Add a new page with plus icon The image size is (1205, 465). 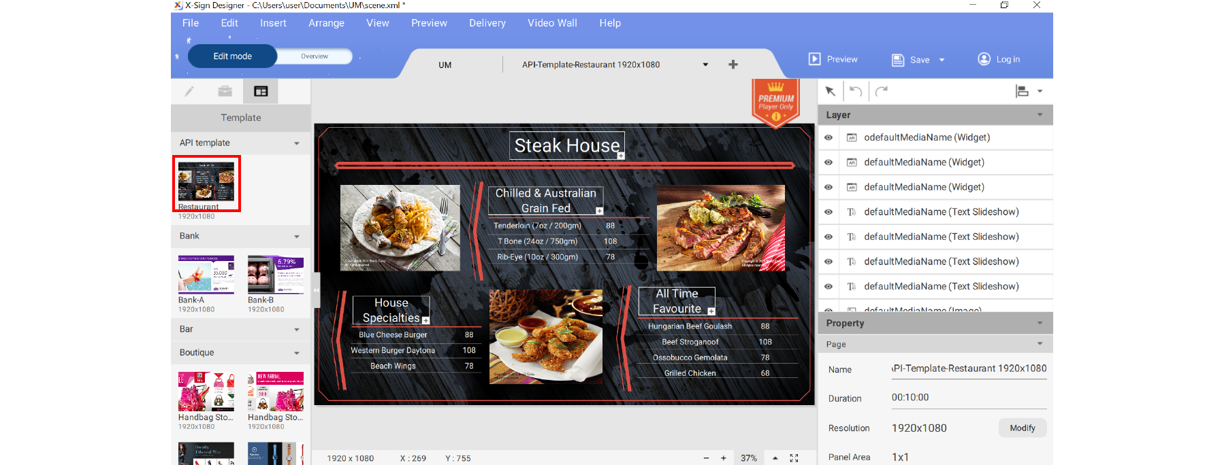[x=733, y=65]
